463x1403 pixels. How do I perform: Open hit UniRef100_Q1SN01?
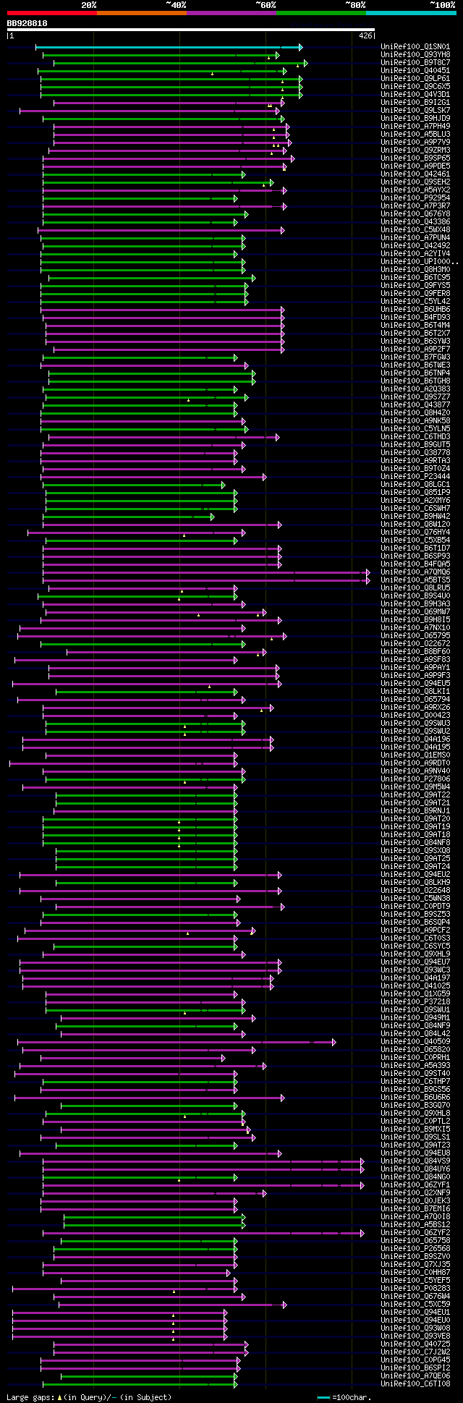click(x=415, y=47)
